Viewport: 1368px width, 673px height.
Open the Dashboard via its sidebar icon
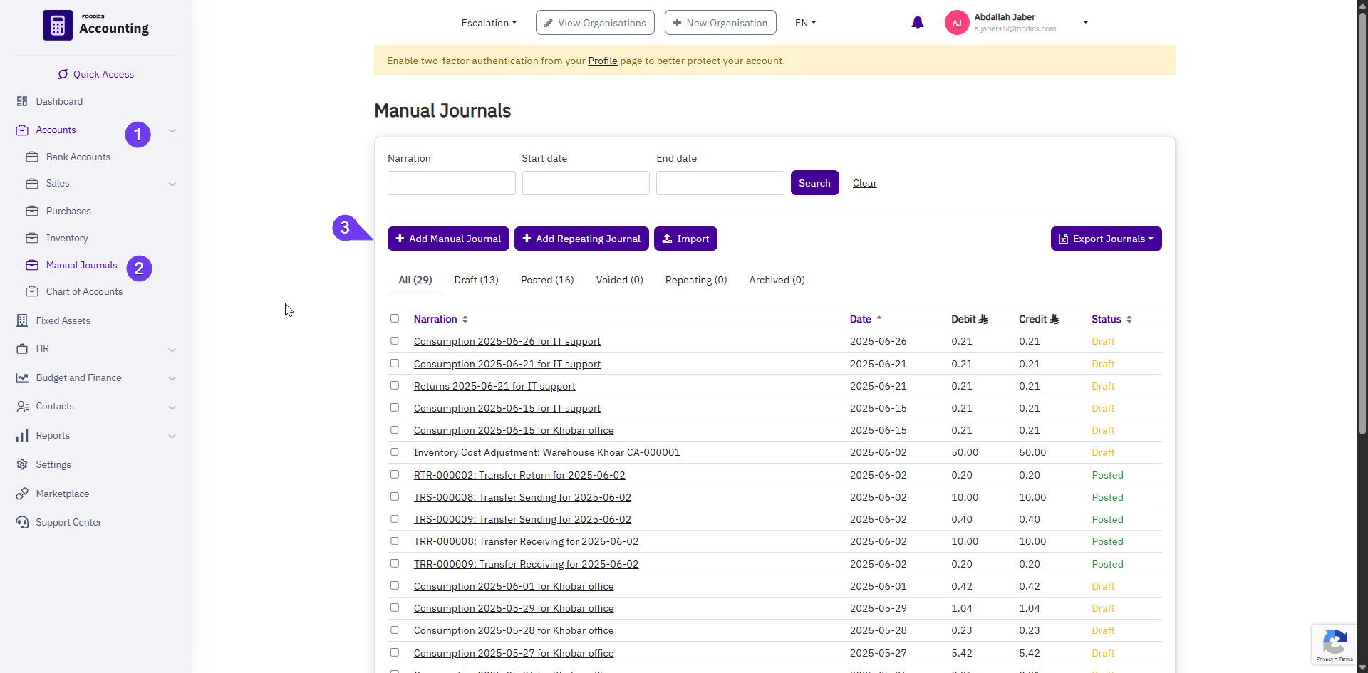(22, 101)
